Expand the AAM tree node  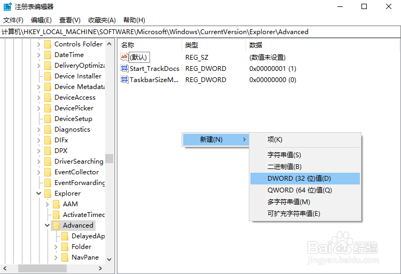coord(48,204)
